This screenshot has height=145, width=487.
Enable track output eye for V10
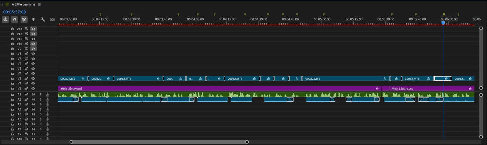point(33,44)
